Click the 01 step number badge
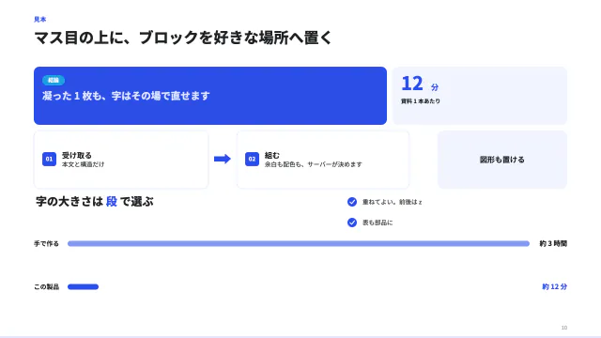 coord(49,159)
